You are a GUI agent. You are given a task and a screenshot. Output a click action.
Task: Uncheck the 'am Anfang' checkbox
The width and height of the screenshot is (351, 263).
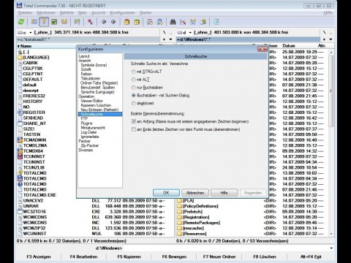point(134,121)
